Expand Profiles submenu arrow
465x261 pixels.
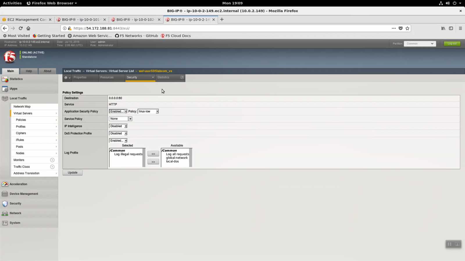[x=56, y=127]
